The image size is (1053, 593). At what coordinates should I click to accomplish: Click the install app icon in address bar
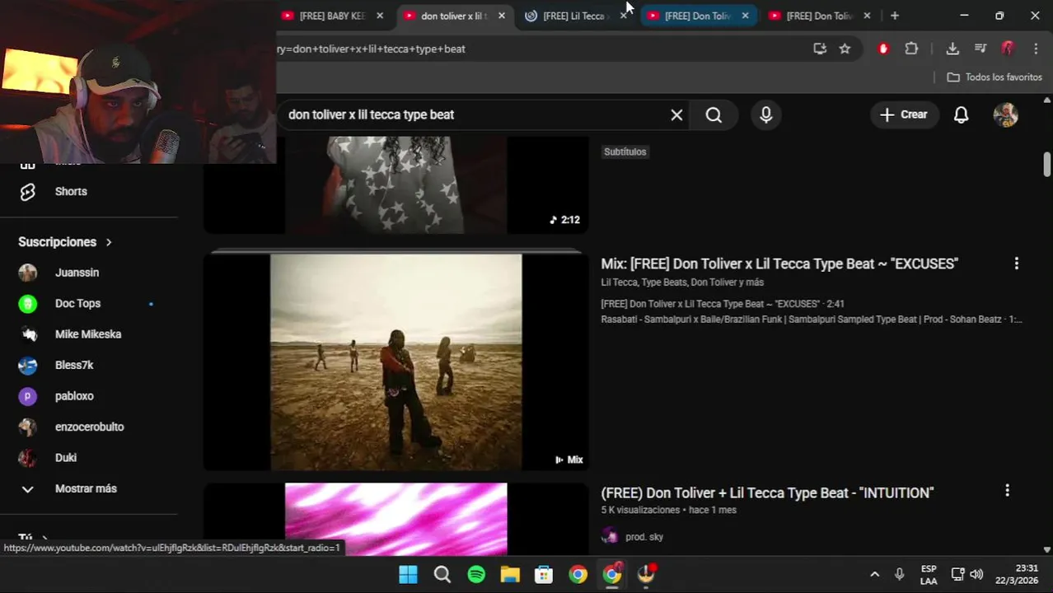820,49
